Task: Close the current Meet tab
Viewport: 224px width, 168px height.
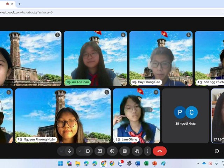Action: tap(13, 4)
